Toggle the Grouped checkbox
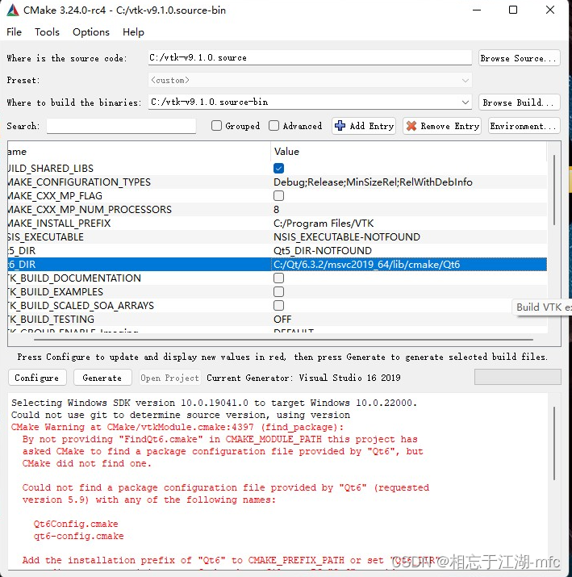The image size is (572, 577). pos(217,126)
